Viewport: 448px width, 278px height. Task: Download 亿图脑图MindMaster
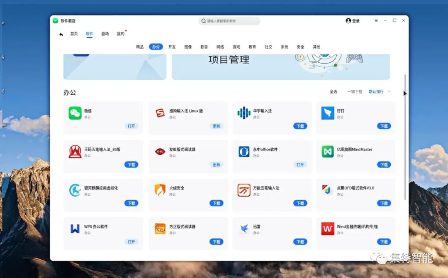384,165
